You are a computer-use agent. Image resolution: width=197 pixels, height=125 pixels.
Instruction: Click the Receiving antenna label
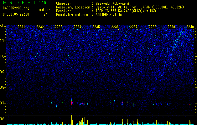coord(72,15)
